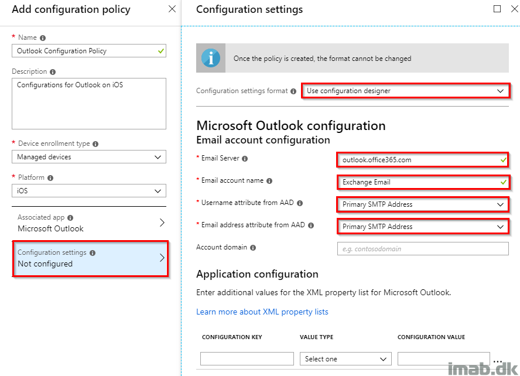
Task: Click info icon next to Configuration settings format
Action: (x=293, y=91)
